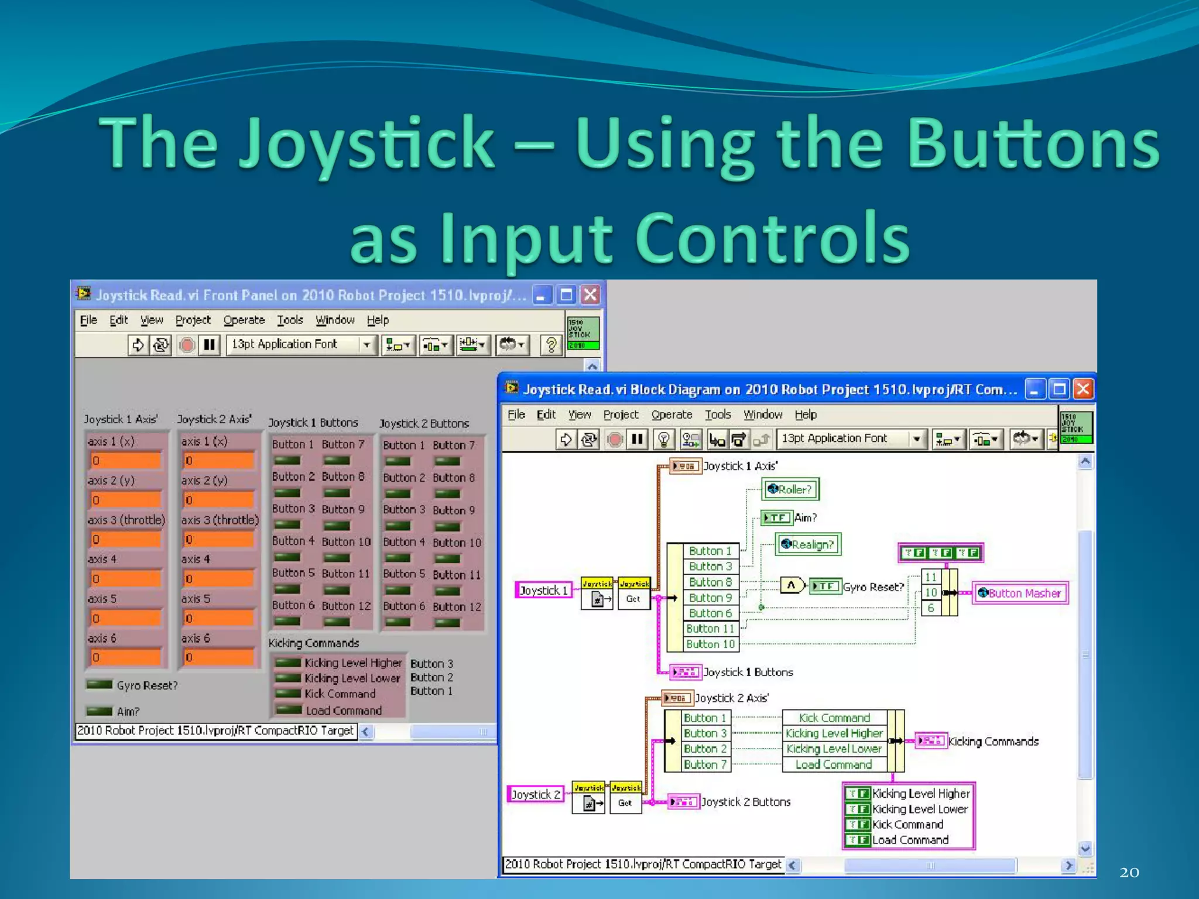Open Reorder dropdown in Block Diagram toolbar
Viewport: 1199px width, 899px height.
coord(1026,439)
